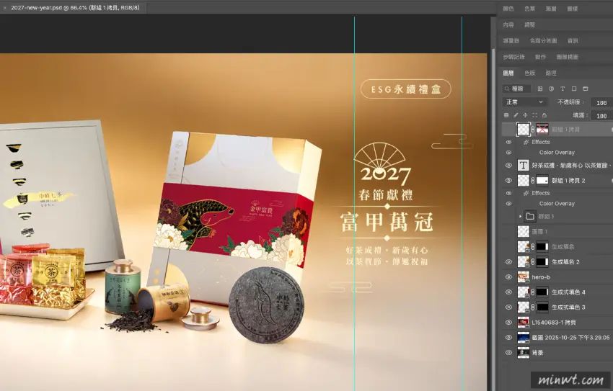Hide the 群組 1 拷貝 2 layer
The height and width of the screenshot is (391, 613).
508,181
